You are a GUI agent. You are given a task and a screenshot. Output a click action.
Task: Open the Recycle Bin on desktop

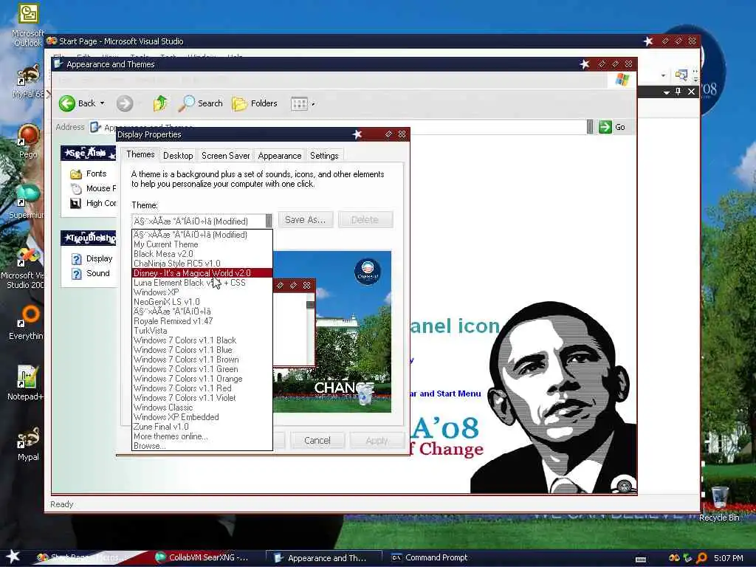tap(719, 504)
